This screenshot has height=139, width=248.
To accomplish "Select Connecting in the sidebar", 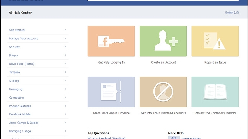I will [16, 98].
